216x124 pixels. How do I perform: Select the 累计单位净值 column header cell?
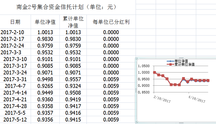(x=73, y=22)
